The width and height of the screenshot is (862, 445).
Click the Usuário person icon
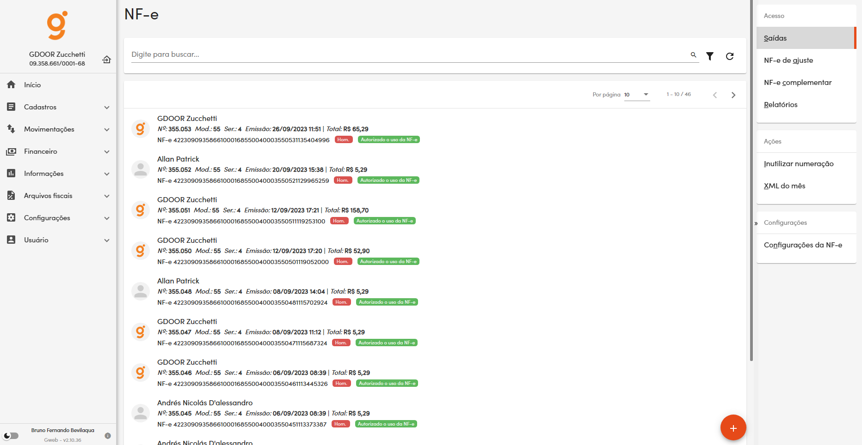pyautogui.click(x=11, y=240)
